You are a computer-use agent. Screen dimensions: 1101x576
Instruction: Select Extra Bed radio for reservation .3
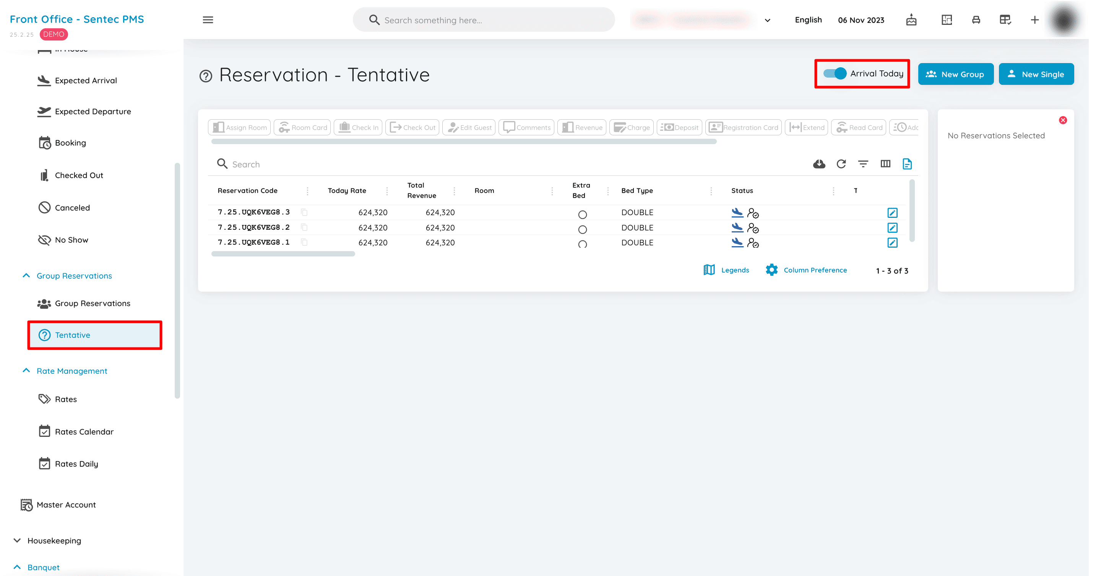582,214
